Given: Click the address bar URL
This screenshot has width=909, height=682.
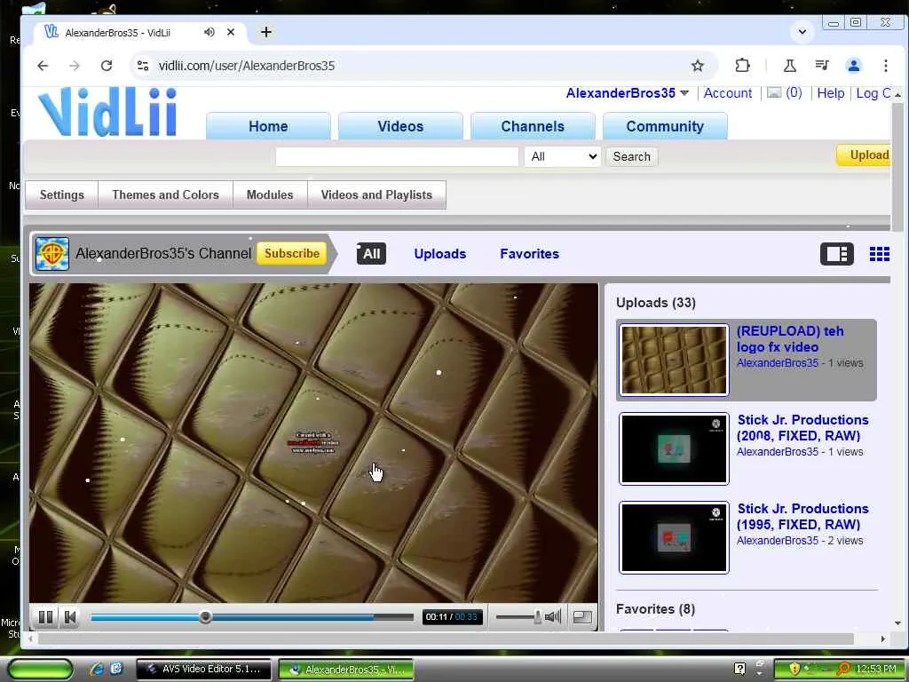Looking at the screenshot, I should [247, 66].
